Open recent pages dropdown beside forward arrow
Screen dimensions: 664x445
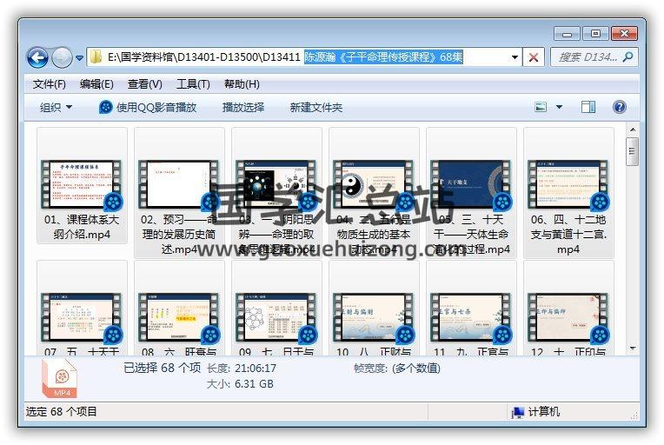tap(79, 58)
